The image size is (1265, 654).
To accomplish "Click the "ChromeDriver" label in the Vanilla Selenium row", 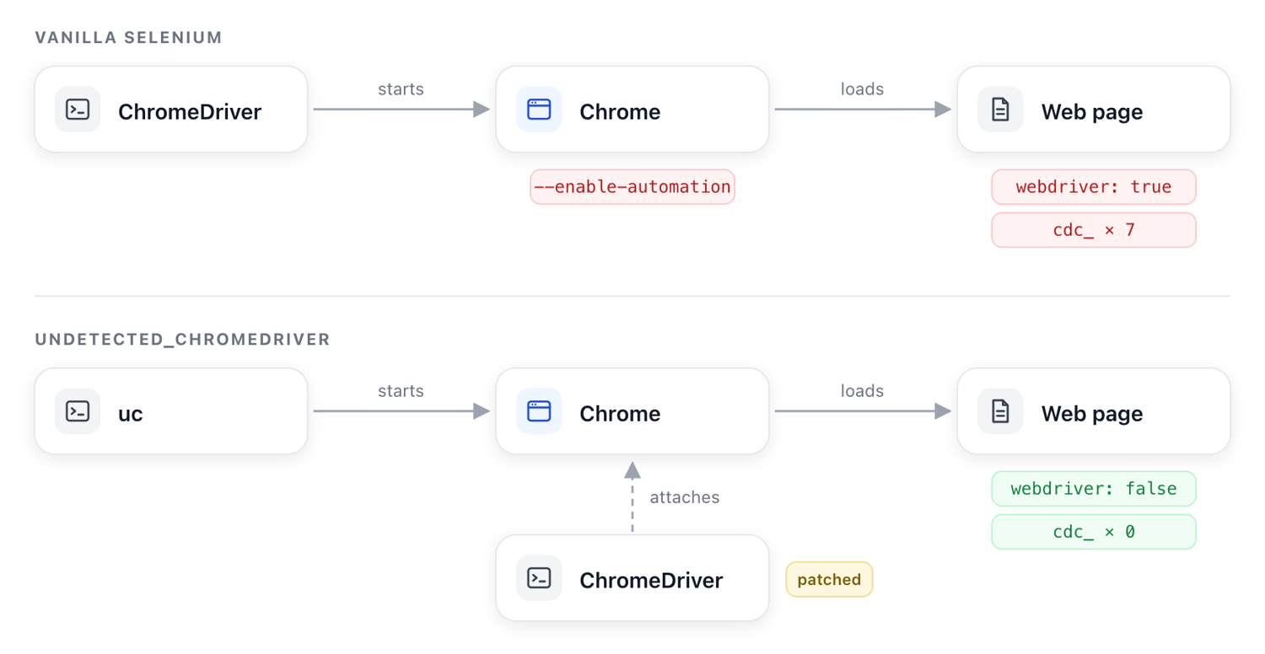I will (x=190, y=112).
